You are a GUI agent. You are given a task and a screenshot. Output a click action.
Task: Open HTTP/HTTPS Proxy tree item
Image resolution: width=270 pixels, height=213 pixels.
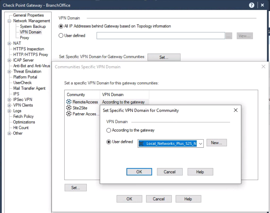coord(31,54)
